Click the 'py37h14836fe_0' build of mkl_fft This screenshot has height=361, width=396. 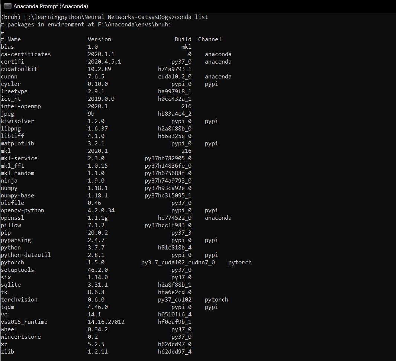click(168, 166)
